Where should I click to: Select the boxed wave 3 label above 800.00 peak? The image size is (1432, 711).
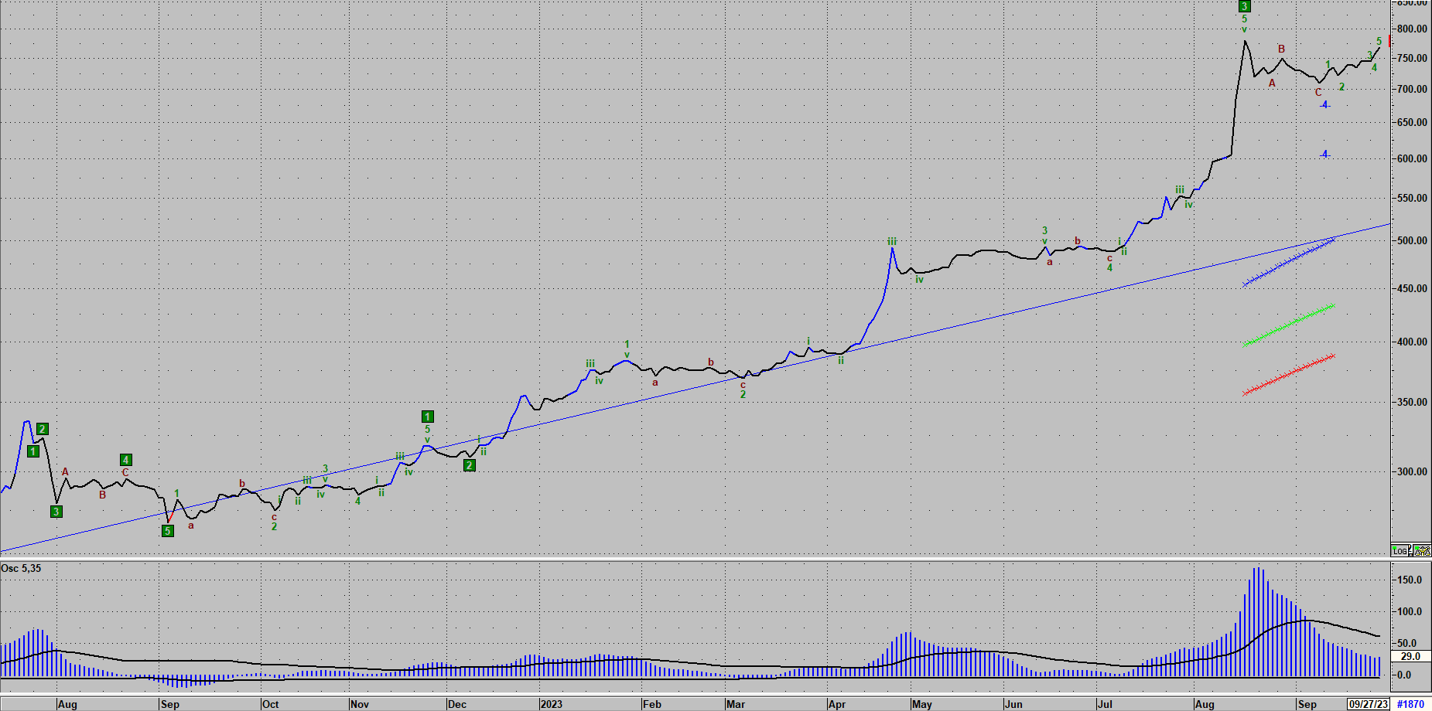point(1244,6)
